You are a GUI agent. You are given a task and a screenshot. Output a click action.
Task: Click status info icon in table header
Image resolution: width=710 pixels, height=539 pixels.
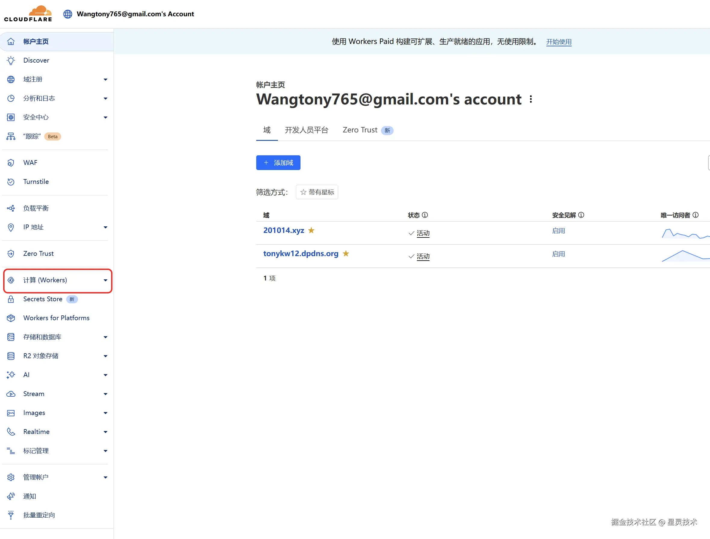pyautogui.click(x=425, y=215)
